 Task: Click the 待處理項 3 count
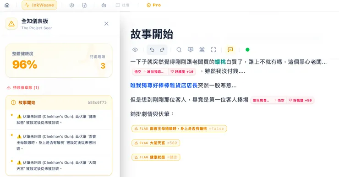pyautogui.click(x=103, y=65)
